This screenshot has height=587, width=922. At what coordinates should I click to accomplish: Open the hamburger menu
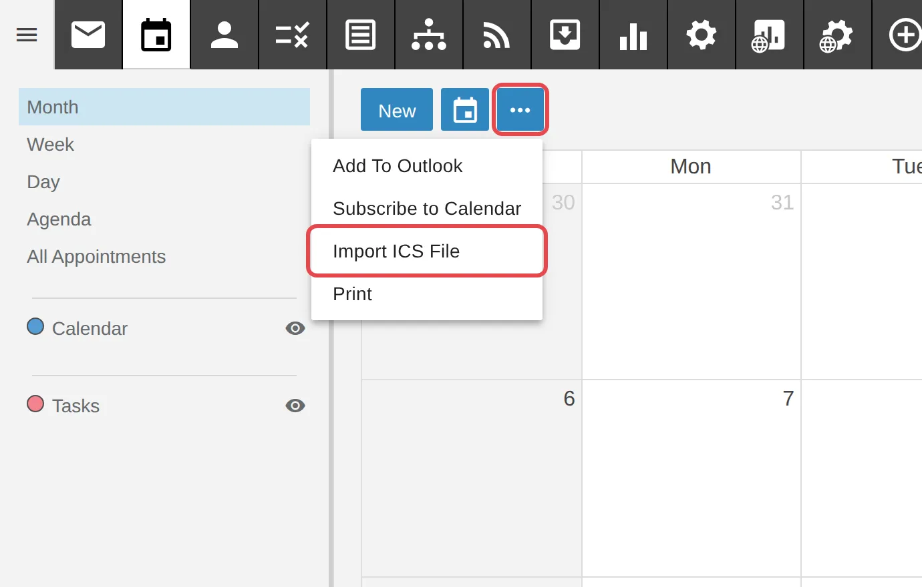27,35
